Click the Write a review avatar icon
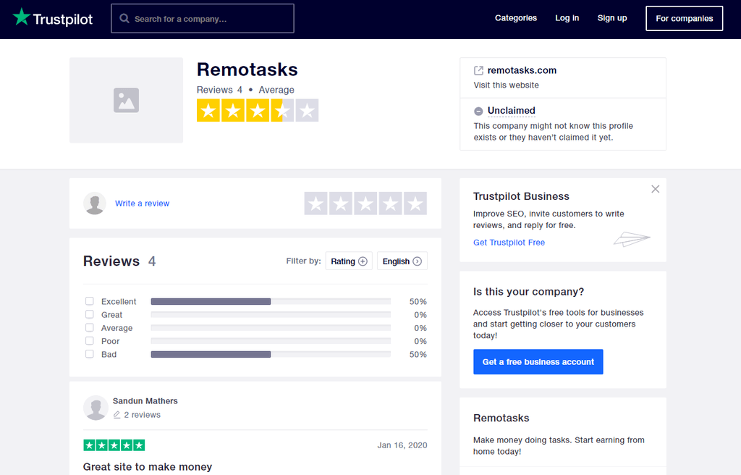The width and height of the screenshot is (741, 475). [95, 203]
